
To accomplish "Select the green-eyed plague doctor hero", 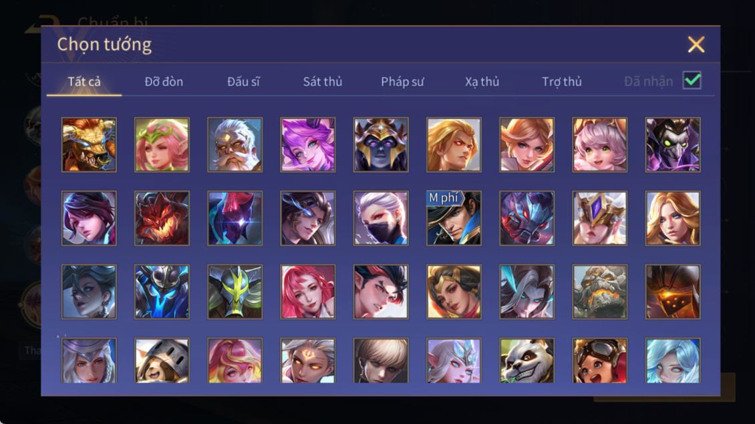I will (673, 145).
